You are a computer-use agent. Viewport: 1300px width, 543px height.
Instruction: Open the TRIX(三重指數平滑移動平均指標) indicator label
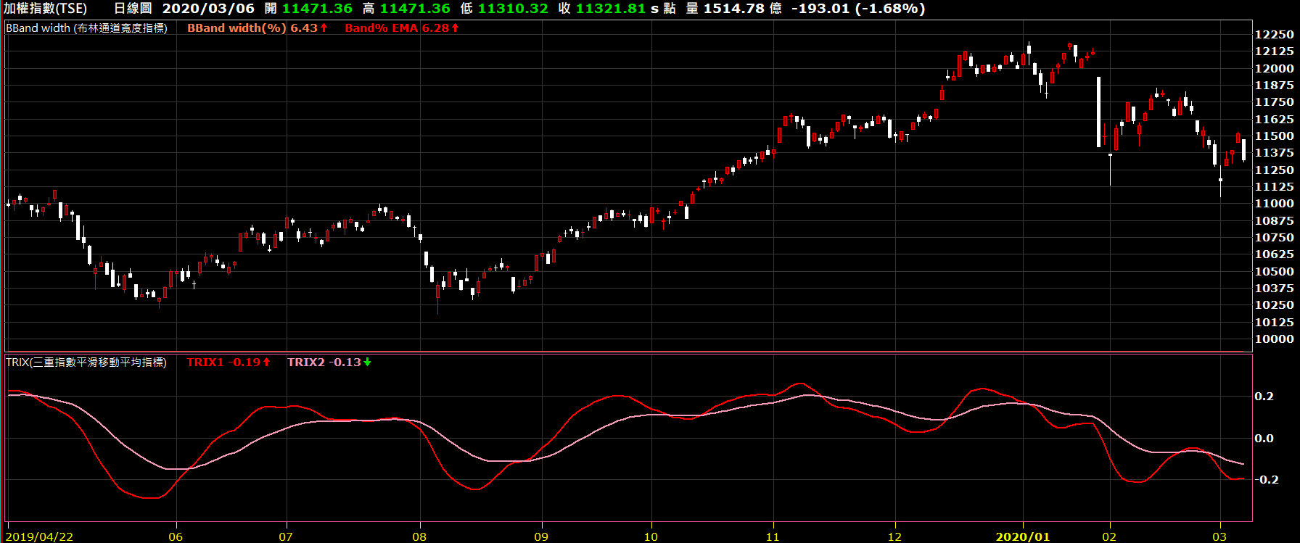pyautogui.click(x=86, y=362)
